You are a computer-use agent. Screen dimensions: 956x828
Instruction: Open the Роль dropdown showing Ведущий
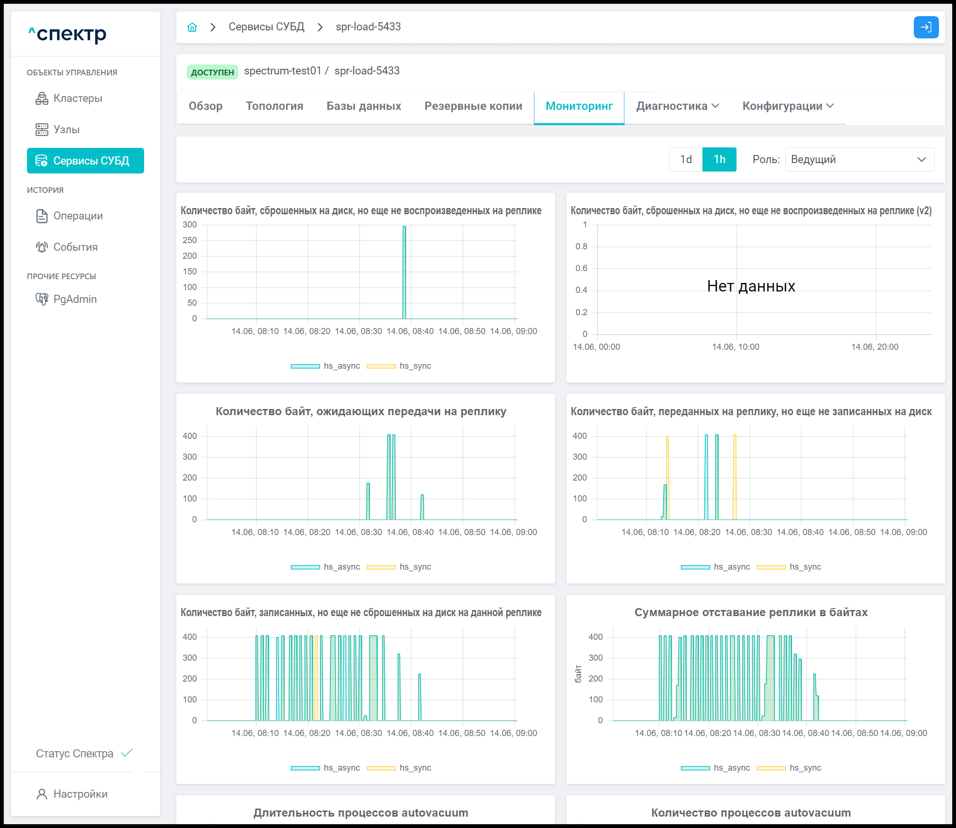tap(859, 159)
